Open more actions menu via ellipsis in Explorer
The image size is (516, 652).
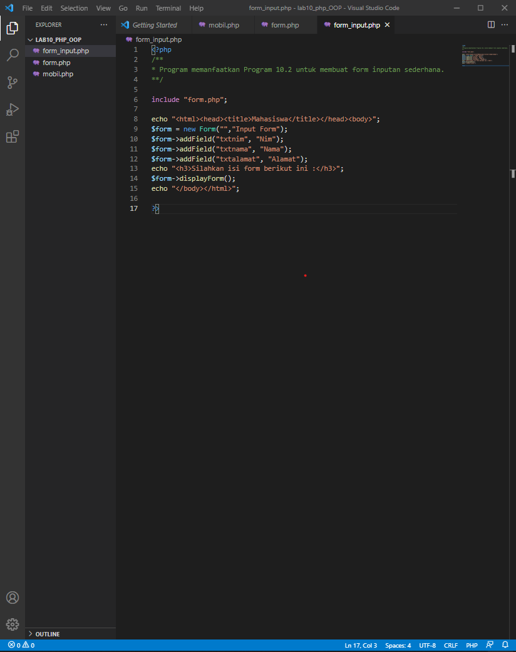(104, 24)
